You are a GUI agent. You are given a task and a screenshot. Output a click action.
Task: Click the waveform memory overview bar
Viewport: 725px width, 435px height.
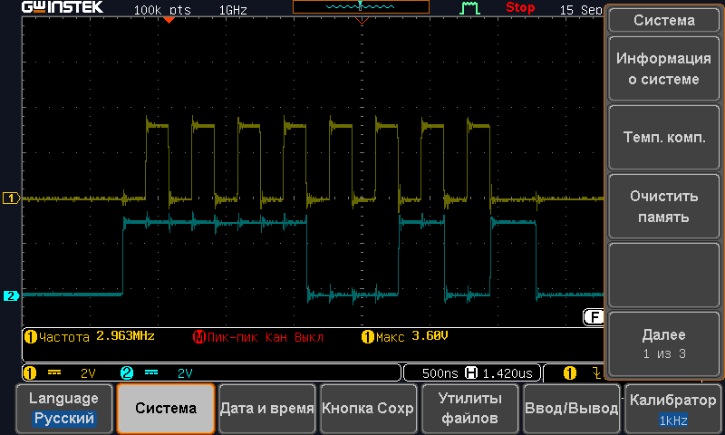tap(361, 7)
